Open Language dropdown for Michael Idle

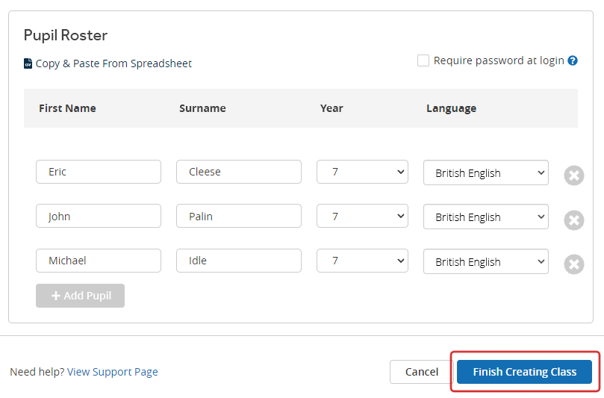486,261
